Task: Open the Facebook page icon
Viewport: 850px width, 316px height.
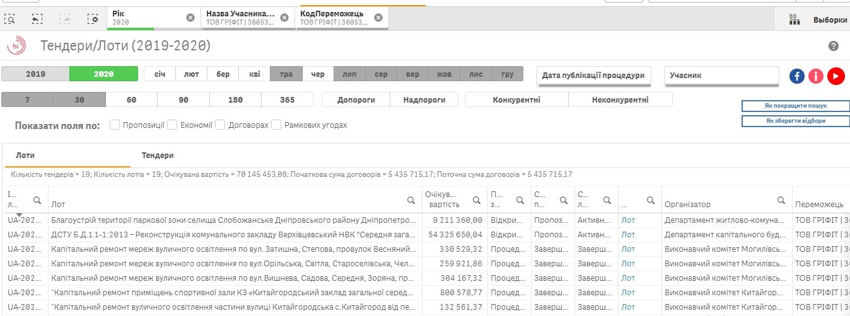Action: pyautogui.click(x=797, y=76)
